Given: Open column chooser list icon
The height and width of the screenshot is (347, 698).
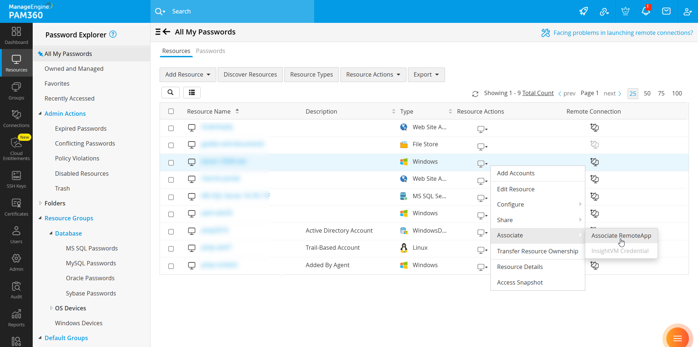Looking at the screenshot, I should point(192,93).
